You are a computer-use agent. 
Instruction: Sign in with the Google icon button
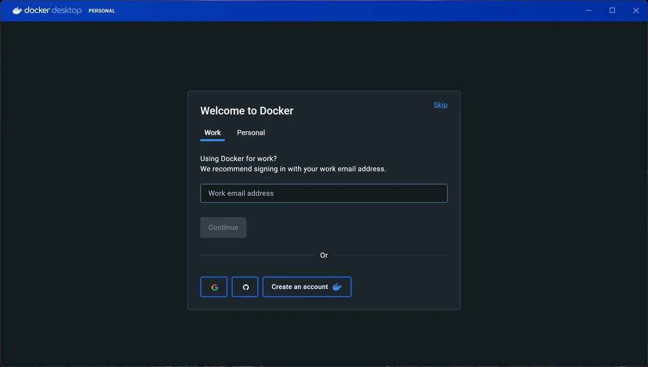[x=214, y=287]
